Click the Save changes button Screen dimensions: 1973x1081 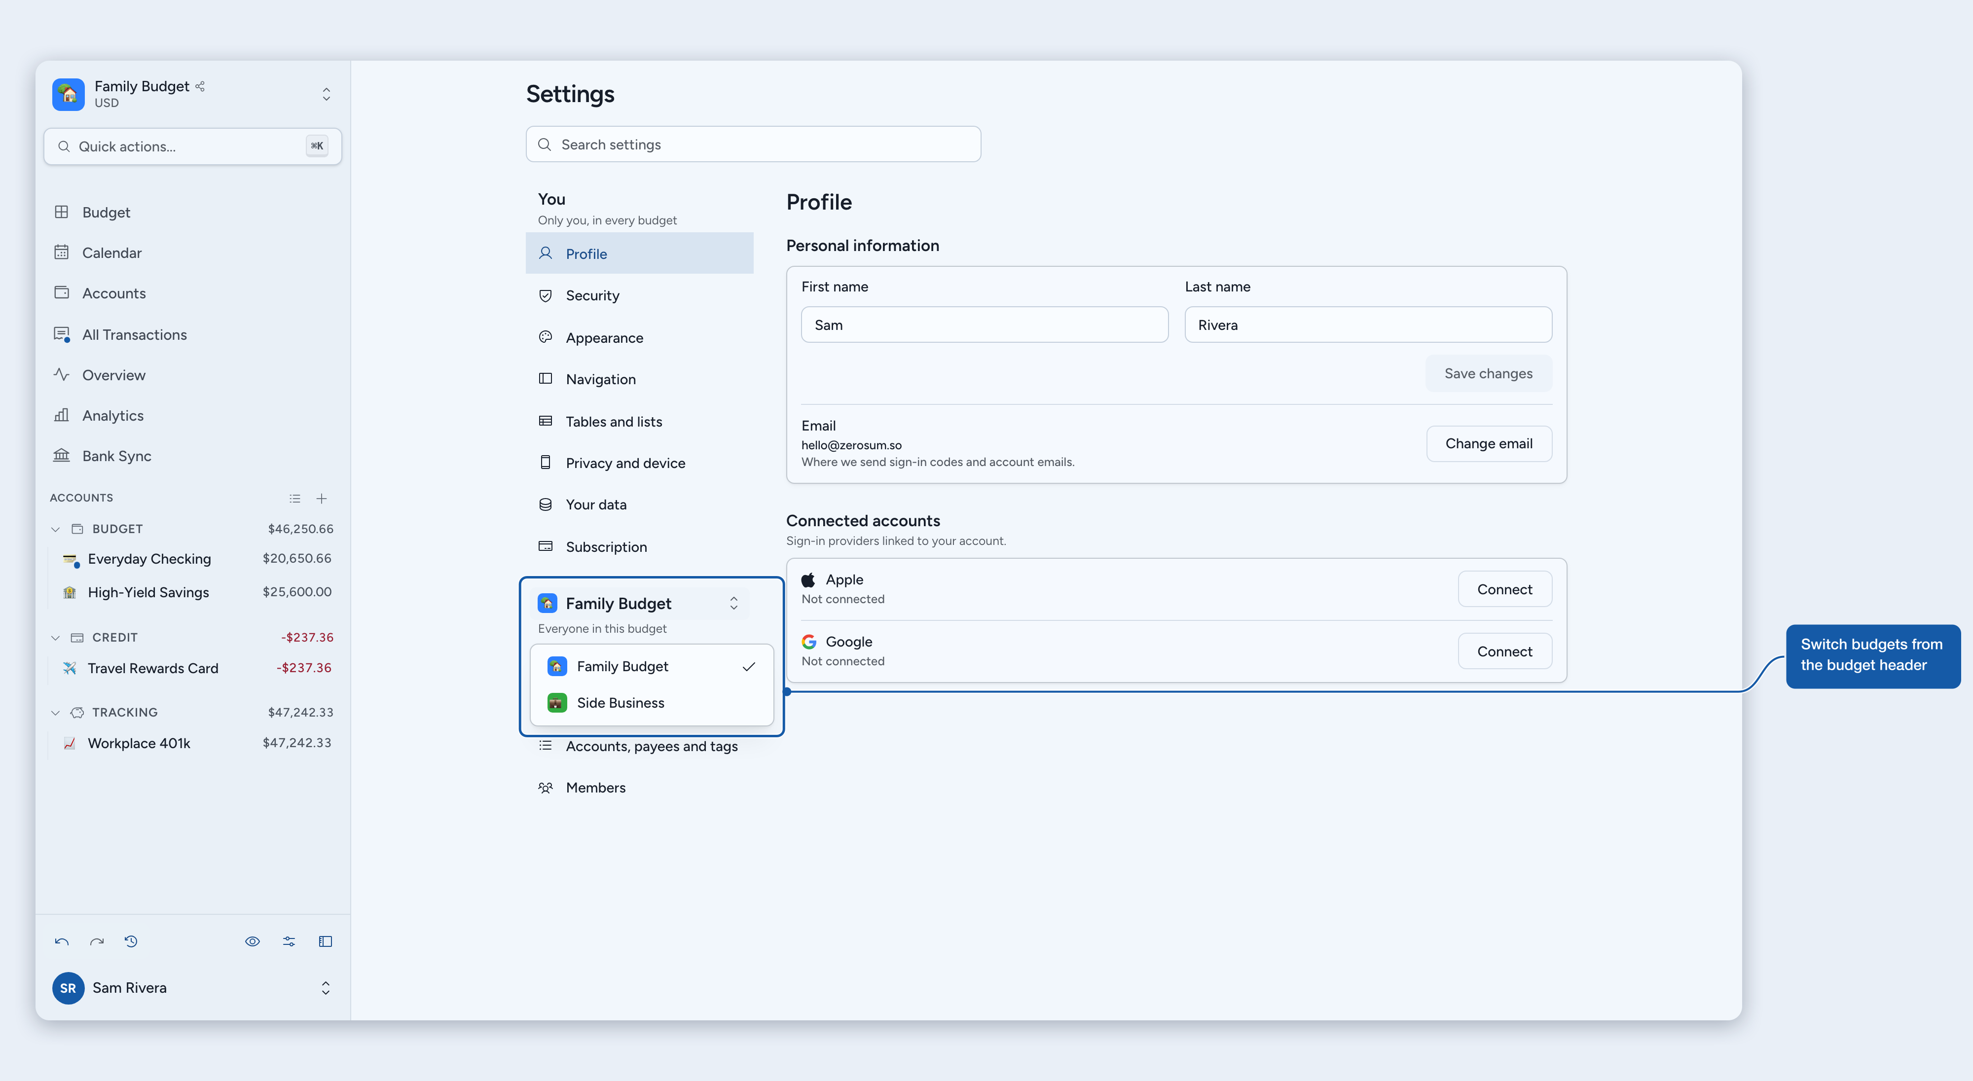coord(1488,374)
